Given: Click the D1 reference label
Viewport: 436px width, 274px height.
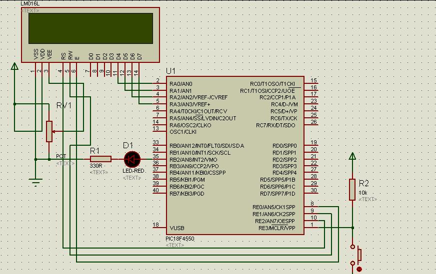Looking at the screenshot, I should click(128, 145).
